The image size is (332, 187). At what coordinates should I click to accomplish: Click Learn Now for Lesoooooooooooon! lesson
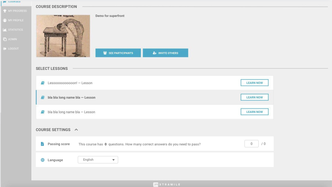point(255,83)
